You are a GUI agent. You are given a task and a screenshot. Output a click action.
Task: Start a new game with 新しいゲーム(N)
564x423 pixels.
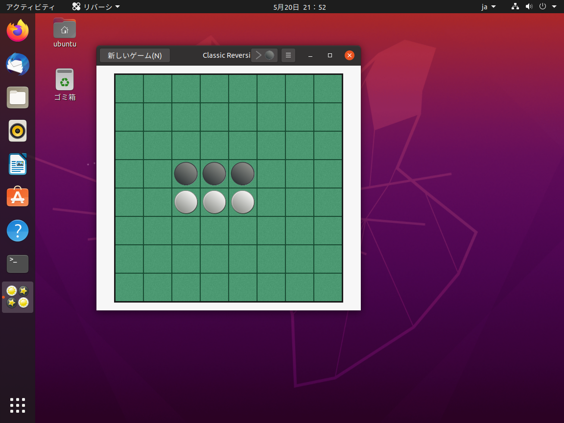point(135,55)
